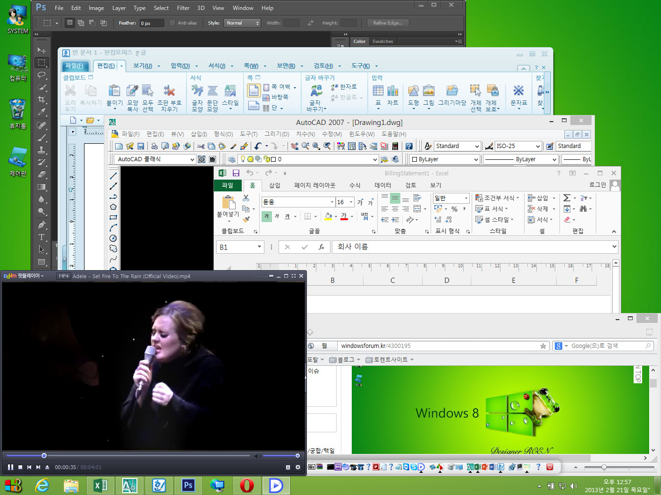This screenshot has height=495, width=661.
Task: Open Excel Name Box dropdown for B1
Action: (x=259, y=247)
